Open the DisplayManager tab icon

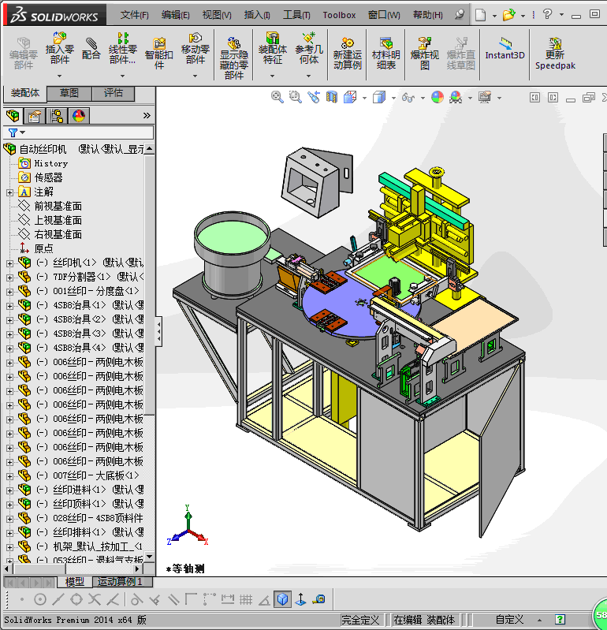coord(79,116)
